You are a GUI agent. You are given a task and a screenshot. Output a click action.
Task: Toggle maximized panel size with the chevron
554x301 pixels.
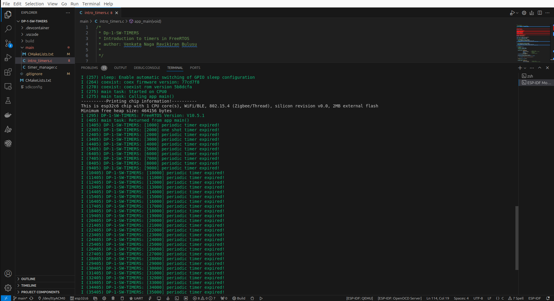pos(540,68)
